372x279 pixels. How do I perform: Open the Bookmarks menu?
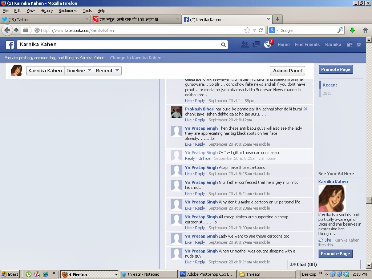68,11
